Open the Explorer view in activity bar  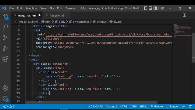click(x=5, y=17)
